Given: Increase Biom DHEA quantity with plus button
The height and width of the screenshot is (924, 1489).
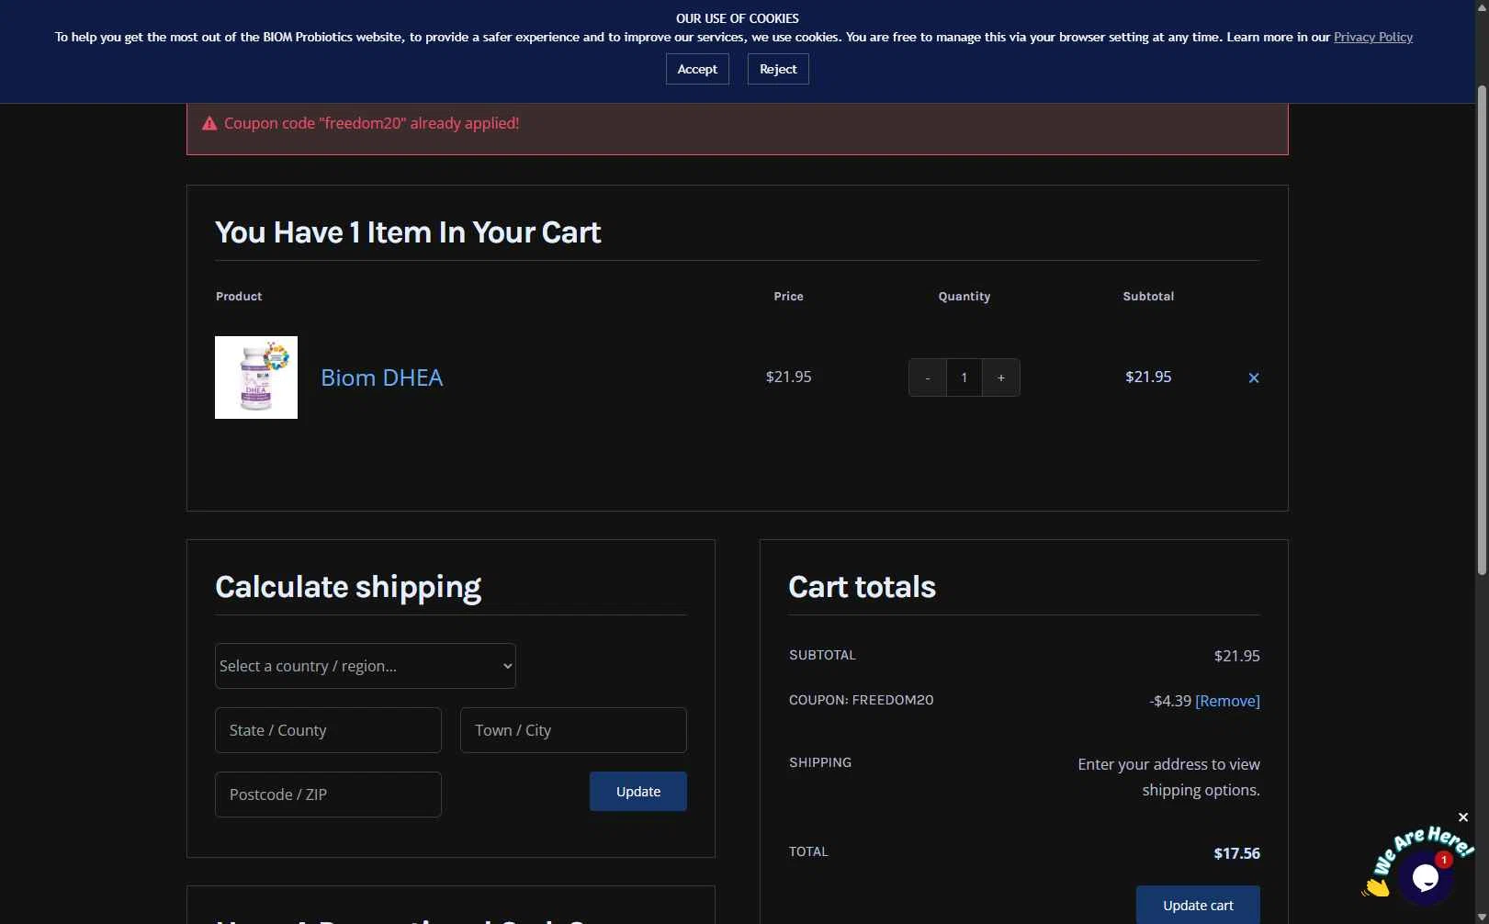Looking at the screenshot, I should pyautogui.click(x=1001, y=377).
